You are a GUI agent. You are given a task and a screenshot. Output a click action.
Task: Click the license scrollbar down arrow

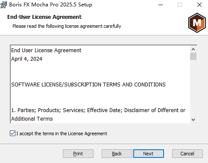click(193, 120)
